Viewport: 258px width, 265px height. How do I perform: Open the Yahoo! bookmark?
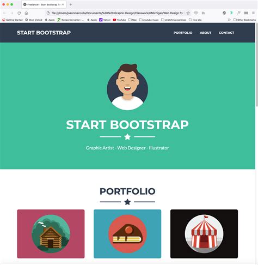coord(105,20)
